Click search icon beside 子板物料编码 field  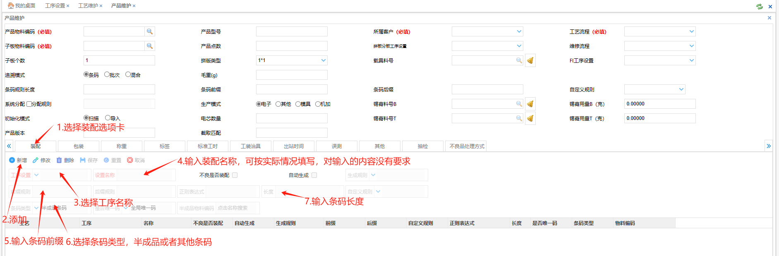point(150,46)
